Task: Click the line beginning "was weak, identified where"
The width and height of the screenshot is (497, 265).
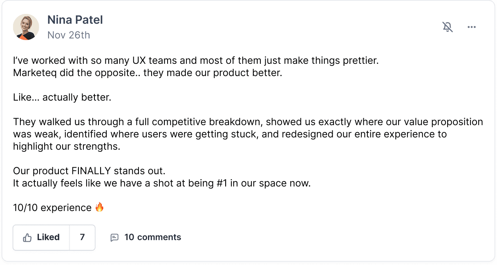Action: (230, 134)
